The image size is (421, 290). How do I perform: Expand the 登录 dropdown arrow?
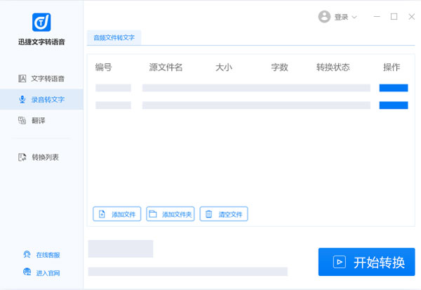tap(354, 18)
